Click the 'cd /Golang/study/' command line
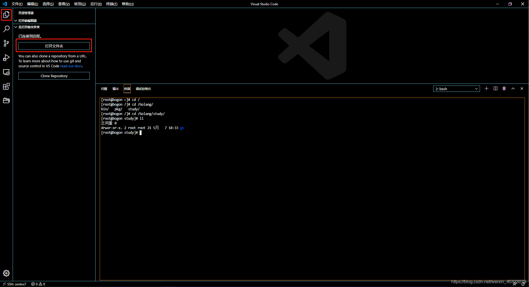 pos(133,114)
